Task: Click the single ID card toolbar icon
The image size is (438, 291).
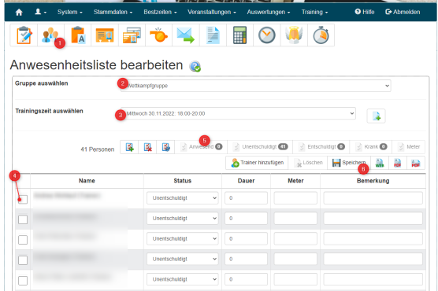Action: coord(105,35)
